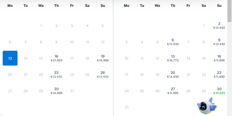
Task: Click the vertical scrollbar thumb
Action: [x=229, y=11]
